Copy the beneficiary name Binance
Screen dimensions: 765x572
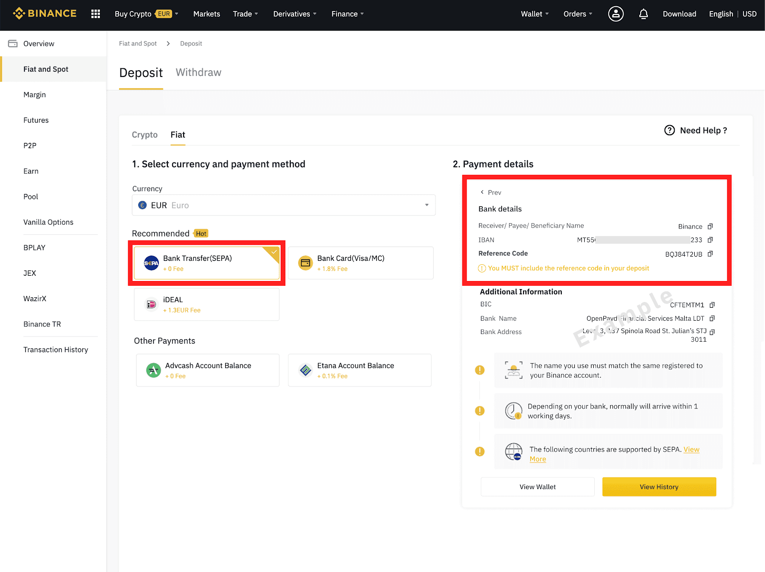[710, 226]
